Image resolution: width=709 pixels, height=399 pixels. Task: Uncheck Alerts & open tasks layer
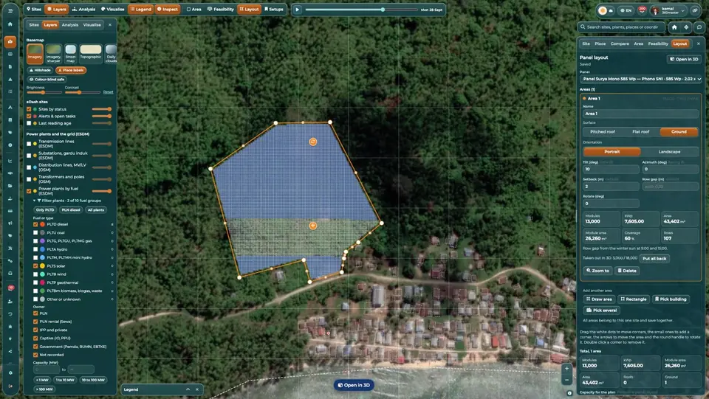coord(29,116)
